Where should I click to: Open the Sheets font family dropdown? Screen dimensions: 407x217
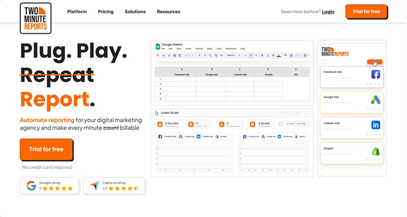pos(234,55)
